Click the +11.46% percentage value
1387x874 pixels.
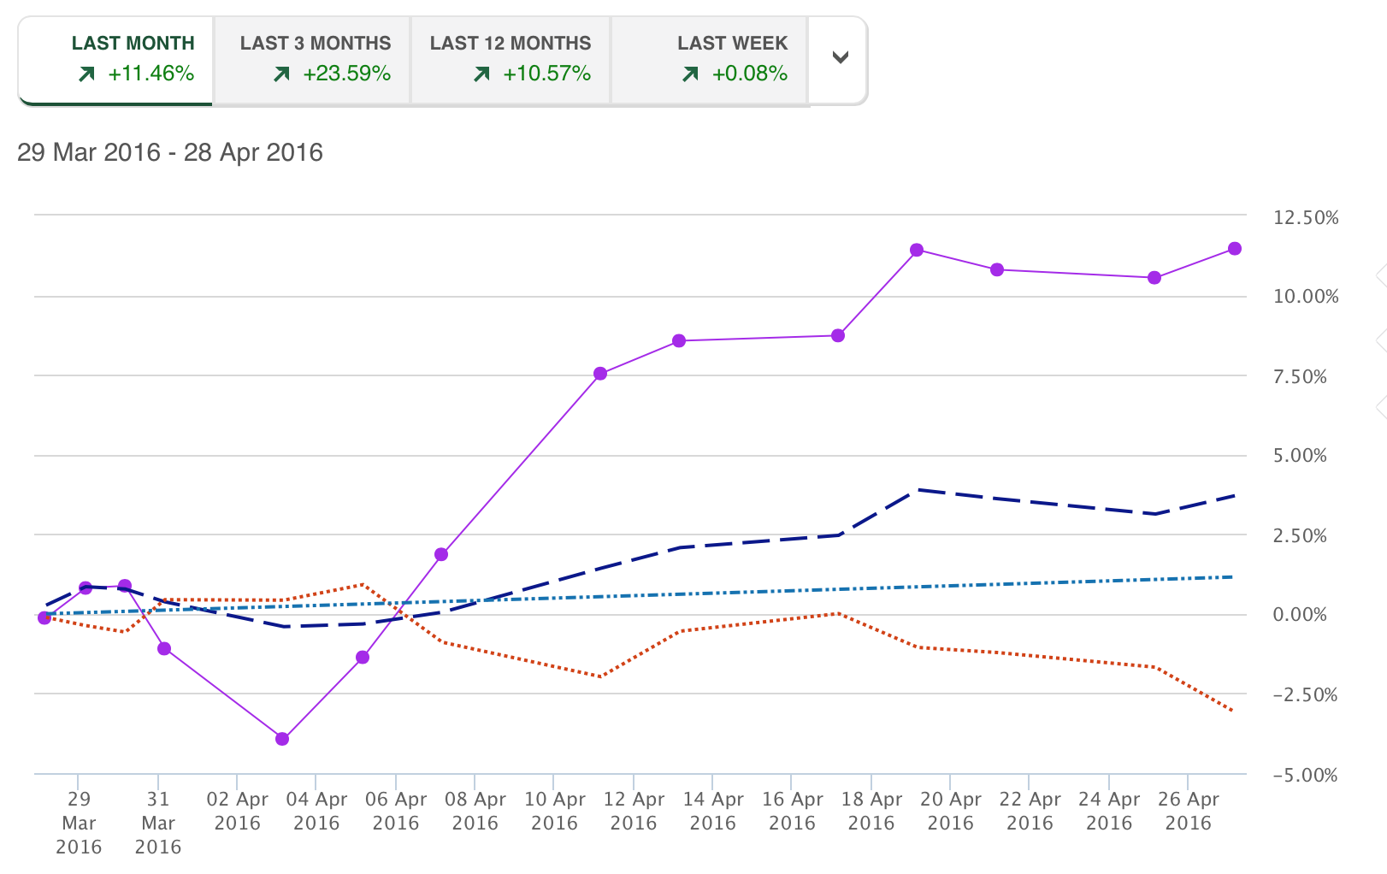[151, 74]
